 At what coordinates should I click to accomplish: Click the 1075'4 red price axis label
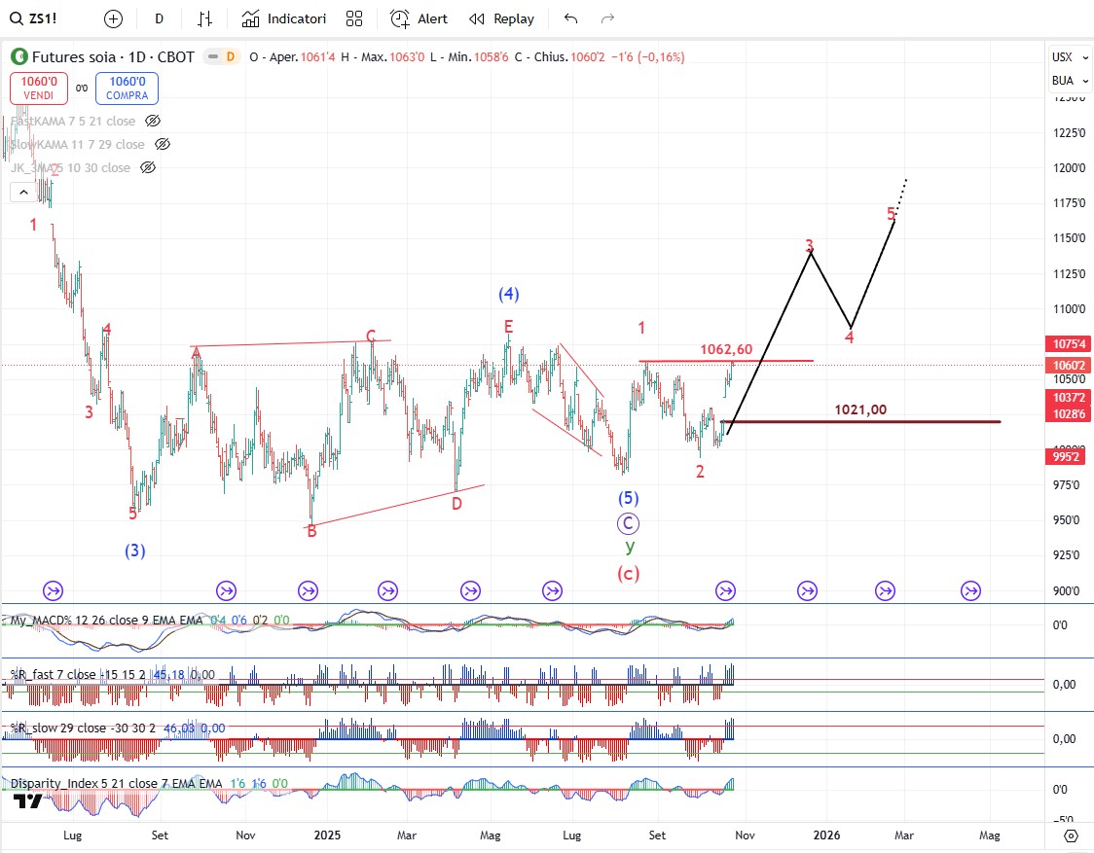[1068, 344]
